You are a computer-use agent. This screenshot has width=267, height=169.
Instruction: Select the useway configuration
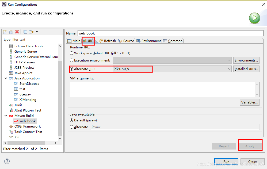(x=25, y=94)
